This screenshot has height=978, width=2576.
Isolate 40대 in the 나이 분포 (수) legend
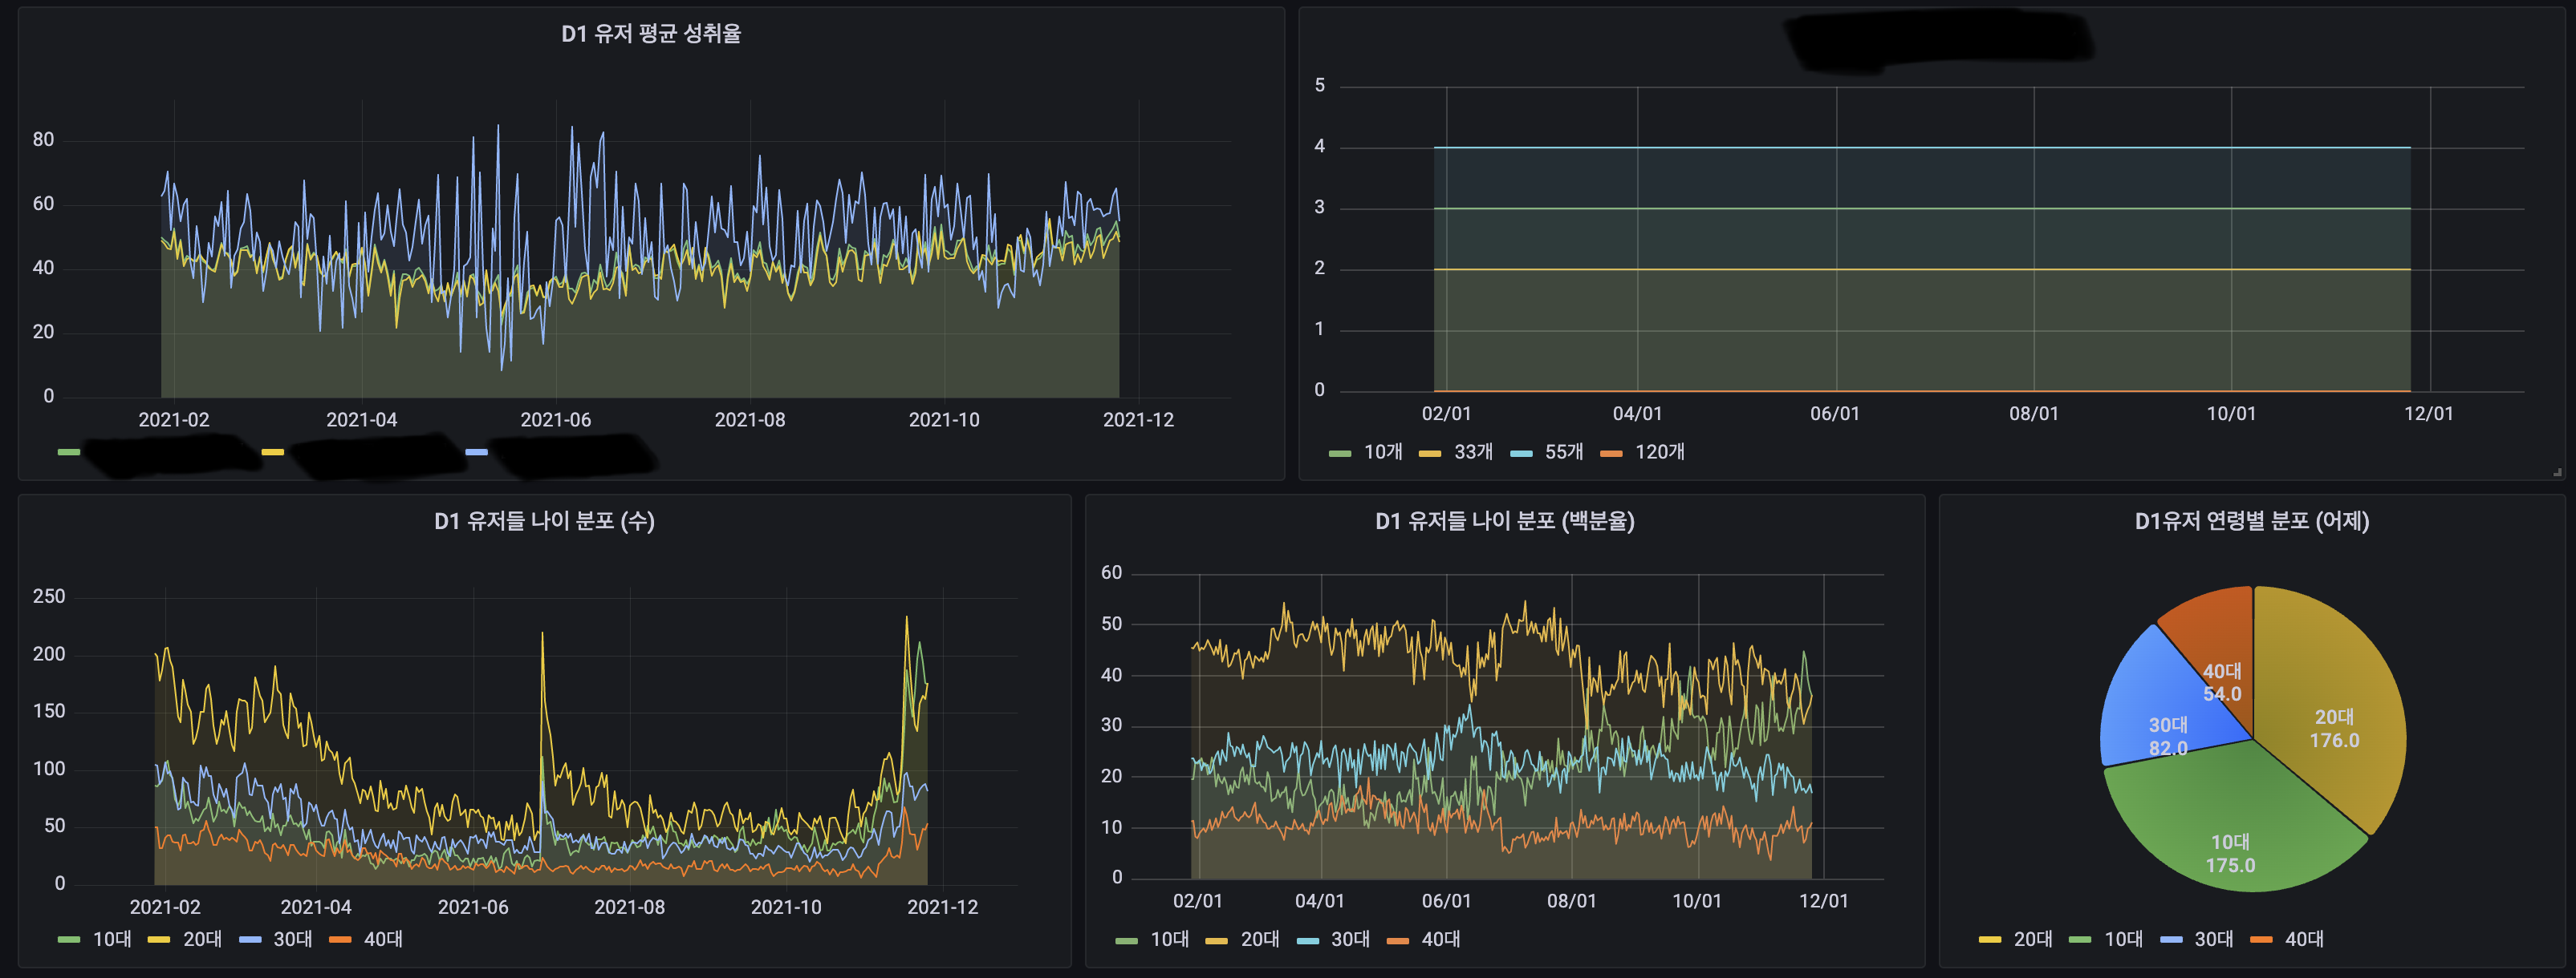coord(383,939)
